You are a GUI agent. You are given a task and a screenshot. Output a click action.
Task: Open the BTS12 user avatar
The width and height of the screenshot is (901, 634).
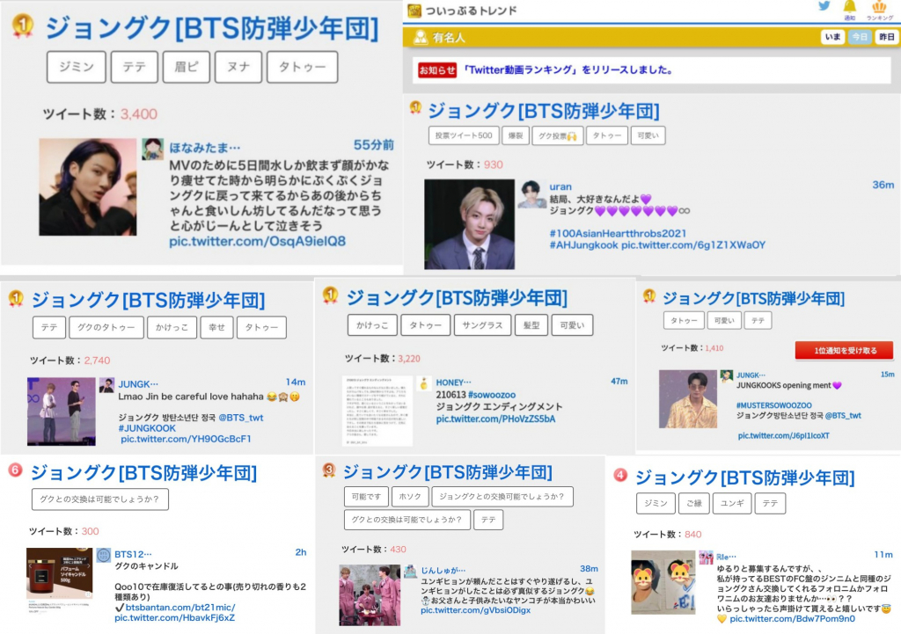pos(104,556)
